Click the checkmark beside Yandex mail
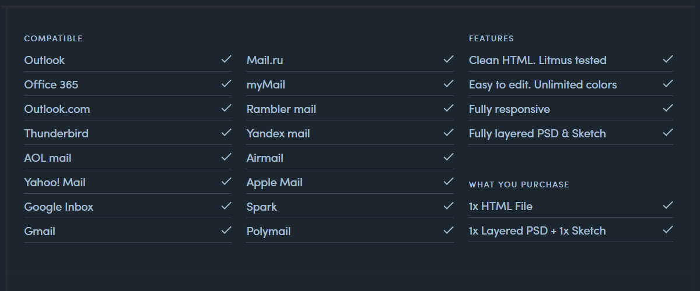Viewport: 700px width, 291px height. [x=448, y=133]
